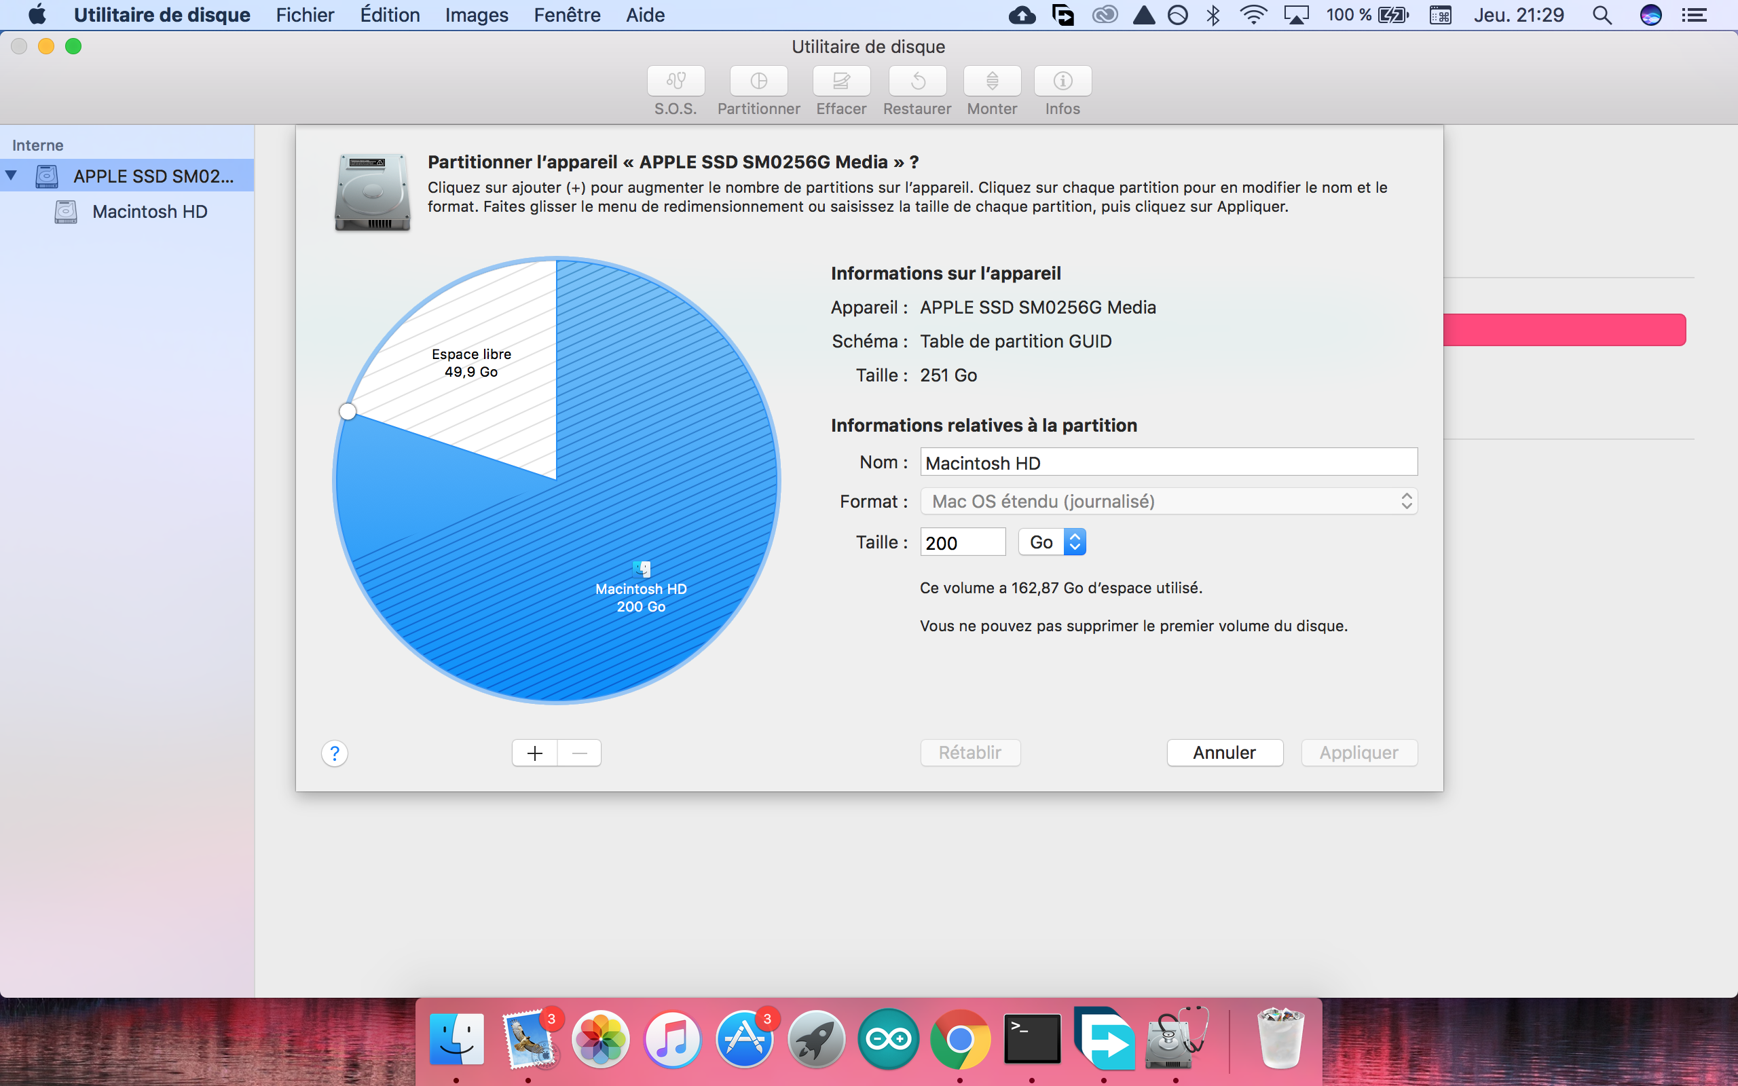Viewport: 1738px width, 1086px height.
Task: Open the Fichier menu
Action: pyautogui.click(x=305, y=14)
